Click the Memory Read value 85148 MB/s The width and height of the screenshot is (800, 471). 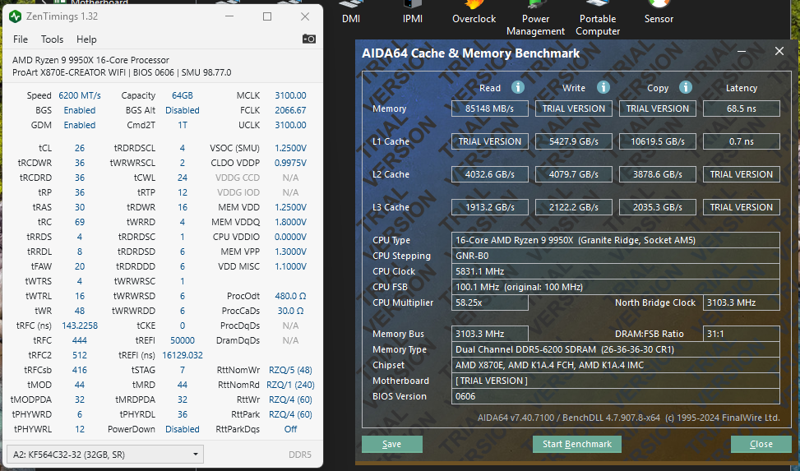coord(490,109)
